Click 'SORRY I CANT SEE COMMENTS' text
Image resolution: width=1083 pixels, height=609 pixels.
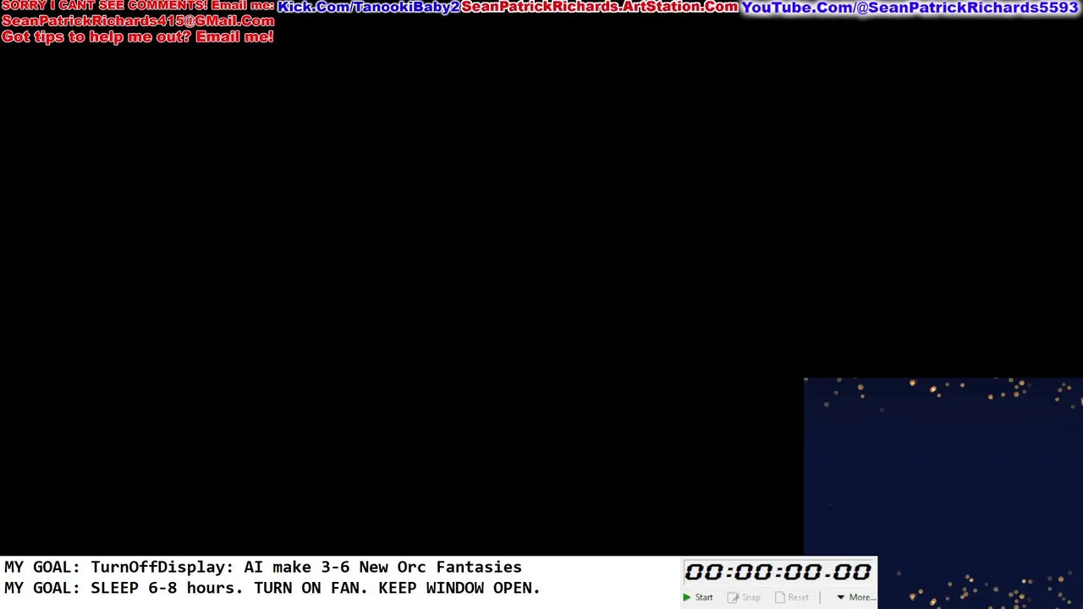[104, 5]
